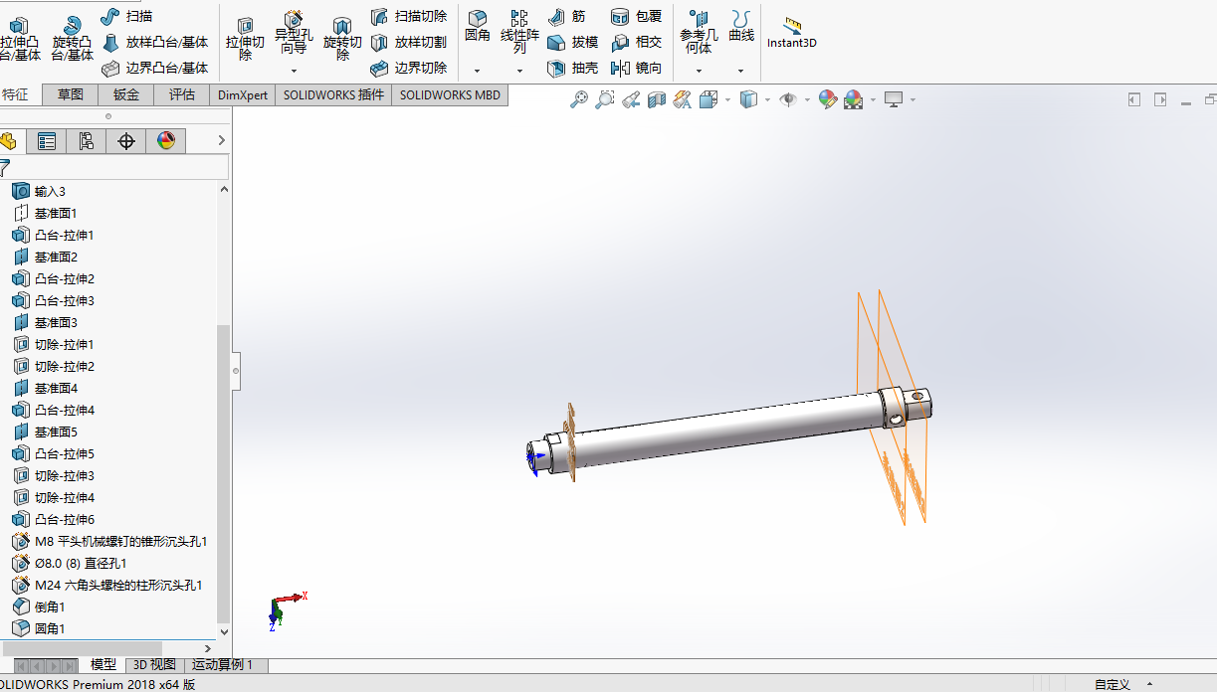Open the 曲线 curves tool
Screen dimensions: 1217x692
[x=741, y=27]
